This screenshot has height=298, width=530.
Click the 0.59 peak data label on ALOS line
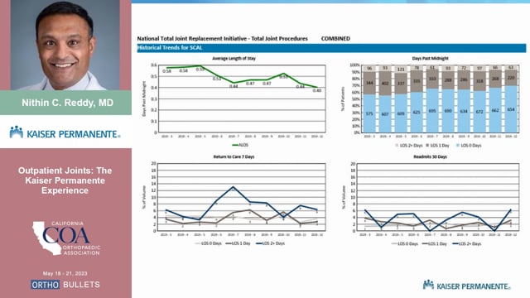tap(200, 70)
